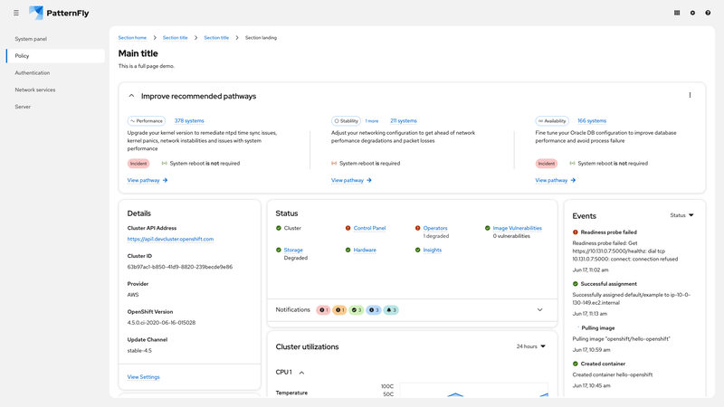Viewport: 724px width, 407px height.
Task: Open the Events Status filter dropdown
Action: tap(681, 215)
